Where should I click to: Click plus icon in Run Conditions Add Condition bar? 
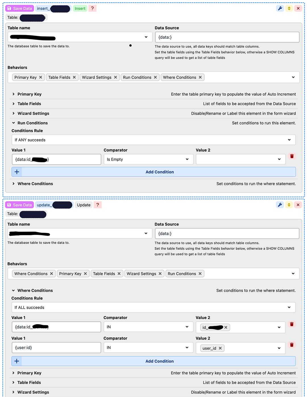click(17, 172)
